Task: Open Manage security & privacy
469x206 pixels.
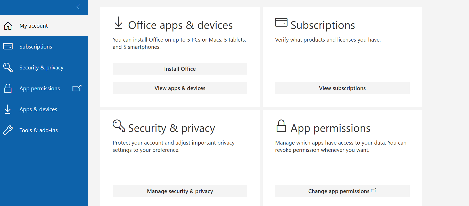Action: [x=180, y=191]
